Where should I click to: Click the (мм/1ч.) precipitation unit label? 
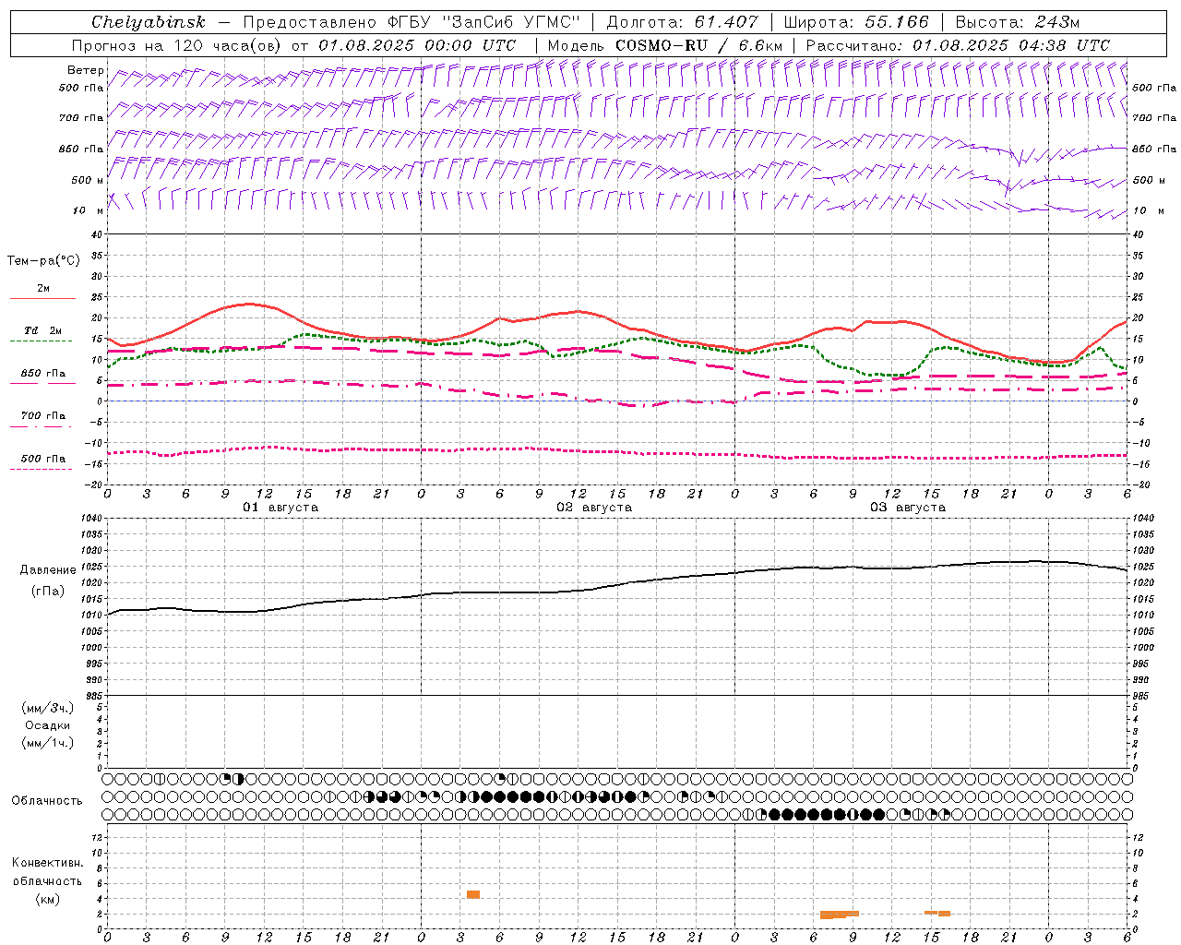click(48, 743)
